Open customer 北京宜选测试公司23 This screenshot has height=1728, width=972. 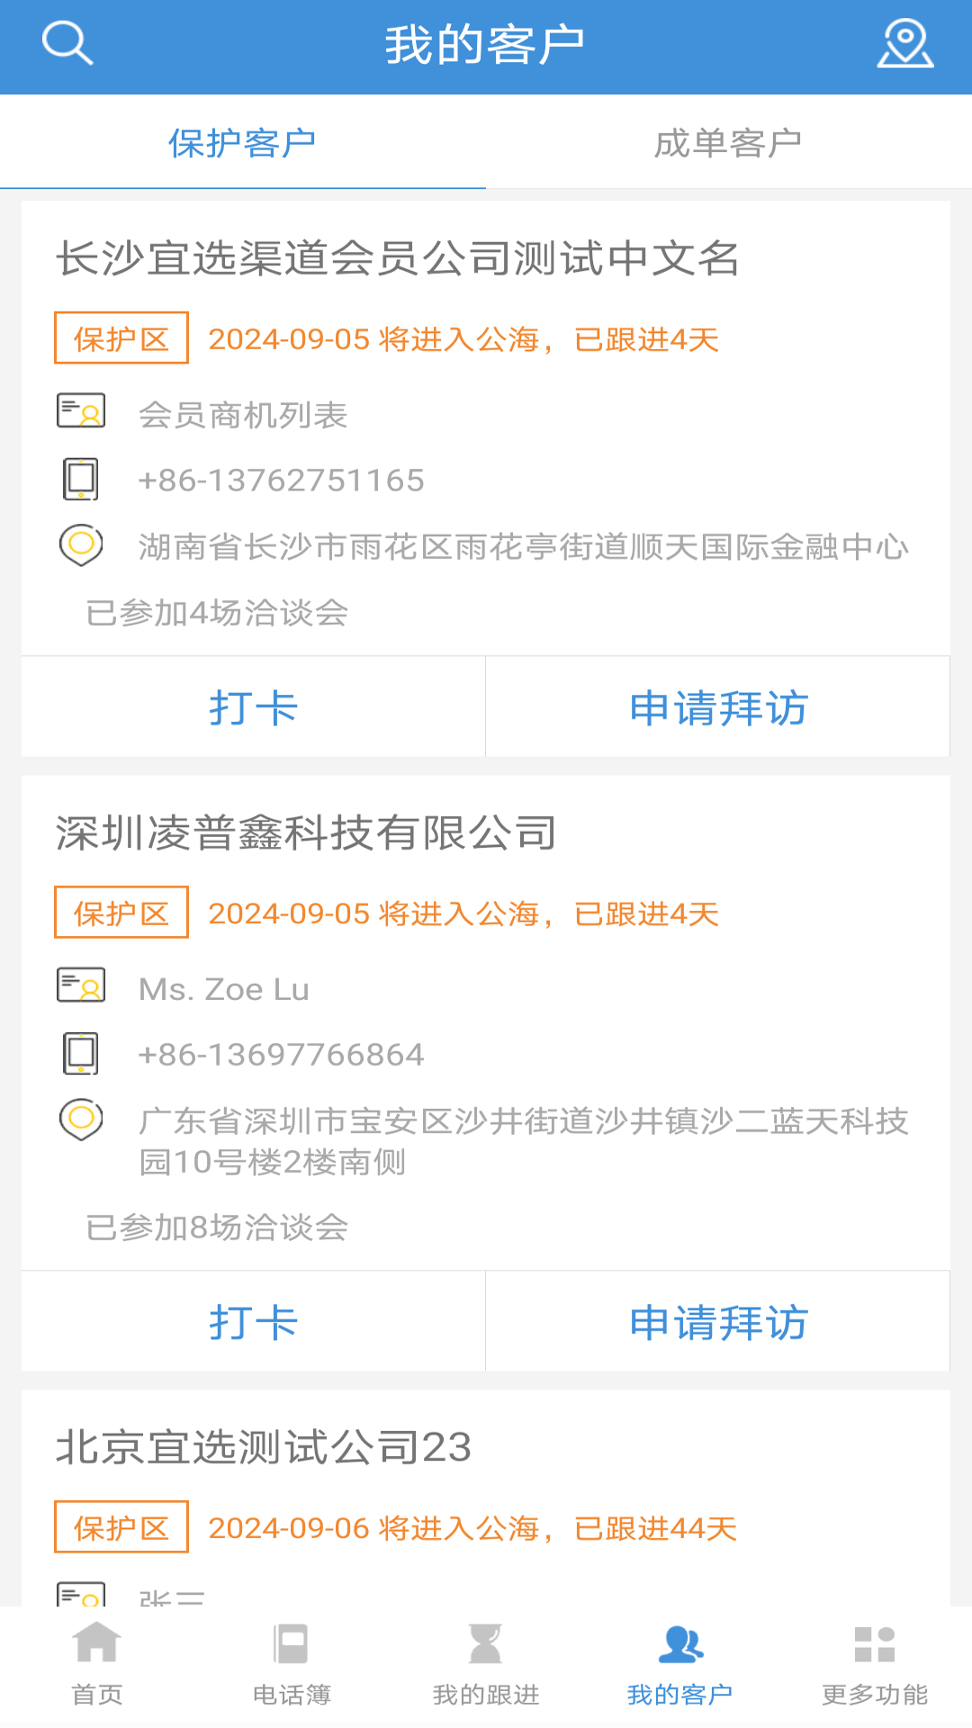click(x=264, y=1447)
